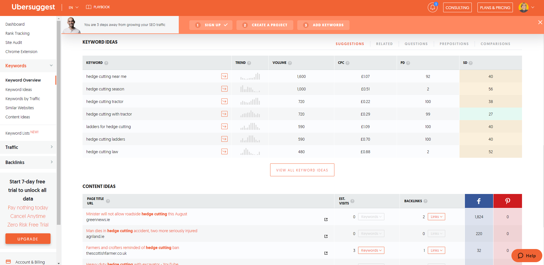This screenshot has width=544, height=265.
Task: Open the EN language dropdown
Action: pyautogui.click(x=73, y=7)
